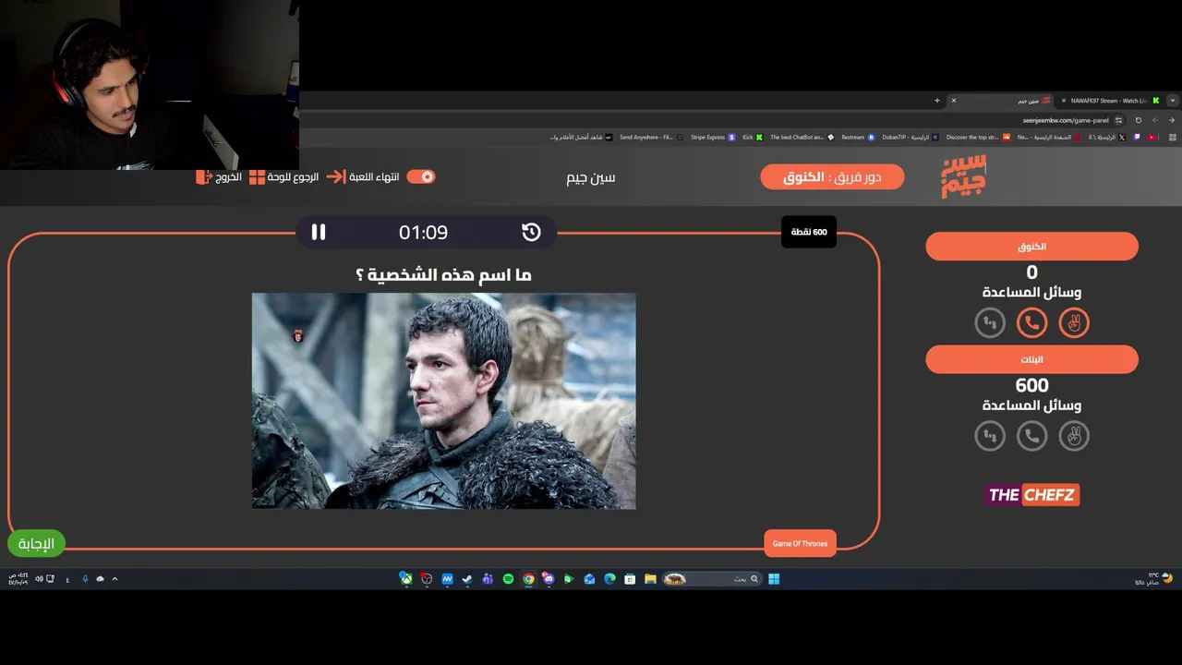Click البنات team score 600

[x=1031, y=385]
